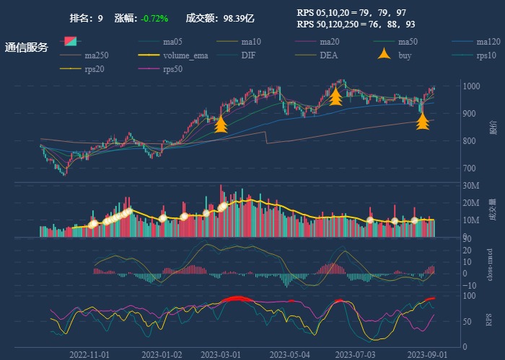Toggle the DIF legend entry
This screenshot has height=360, width=505.
228,55
